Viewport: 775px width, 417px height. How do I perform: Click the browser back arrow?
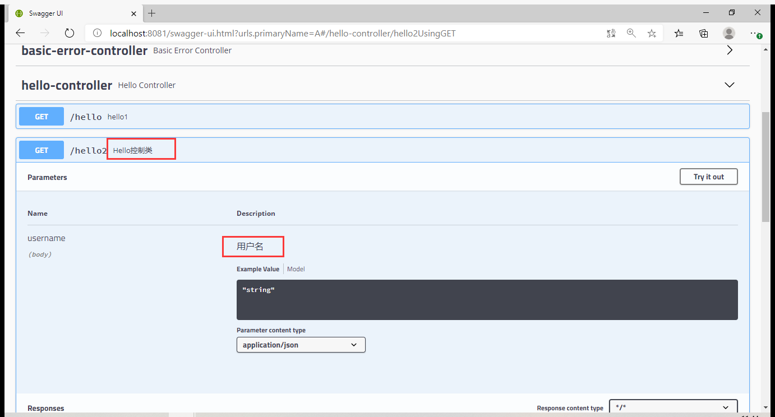click(20, 33)
